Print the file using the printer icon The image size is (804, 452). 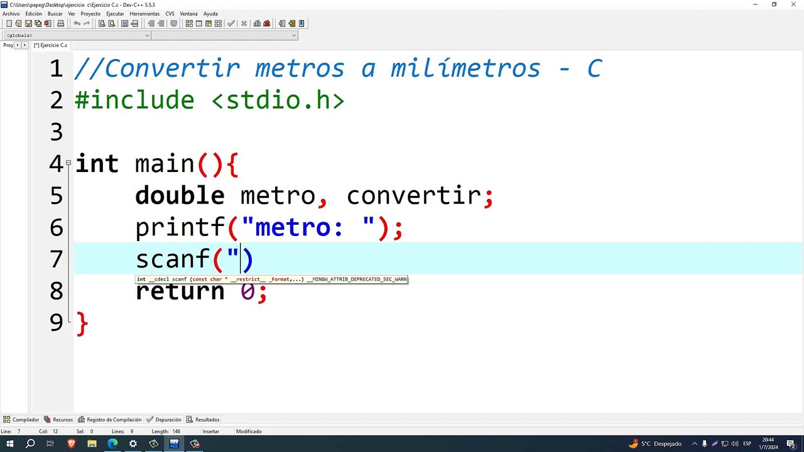60,24
